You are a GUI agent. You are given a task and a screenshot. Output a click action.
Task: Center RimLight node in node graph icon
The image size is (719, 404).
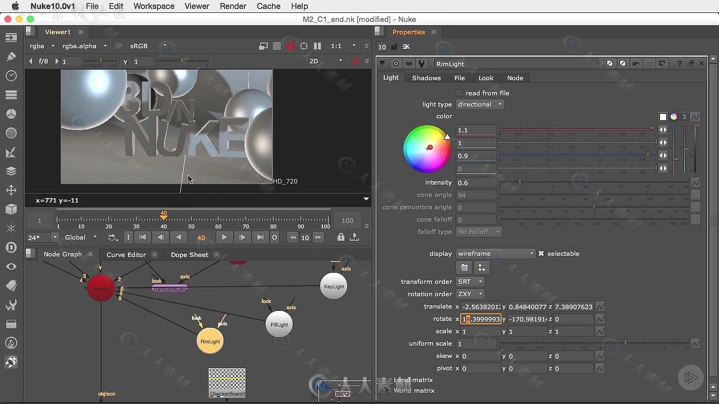point(396,63)
